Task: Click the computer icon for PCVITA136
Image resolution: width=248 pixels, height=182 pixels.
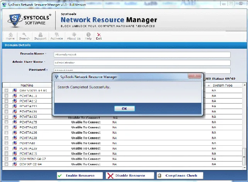Action: tap(15, 133)
